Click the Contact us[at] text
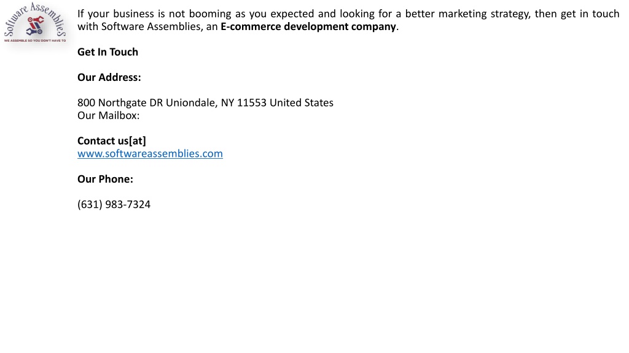This screenshot has height=353, width=629. pyautogui.click(x=112, y=141)
